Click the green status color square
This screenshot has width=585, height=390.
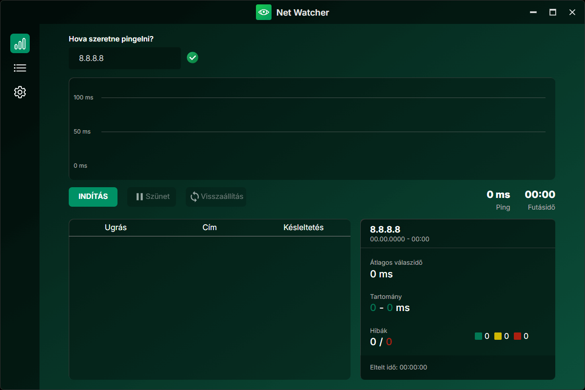point(478,336)
